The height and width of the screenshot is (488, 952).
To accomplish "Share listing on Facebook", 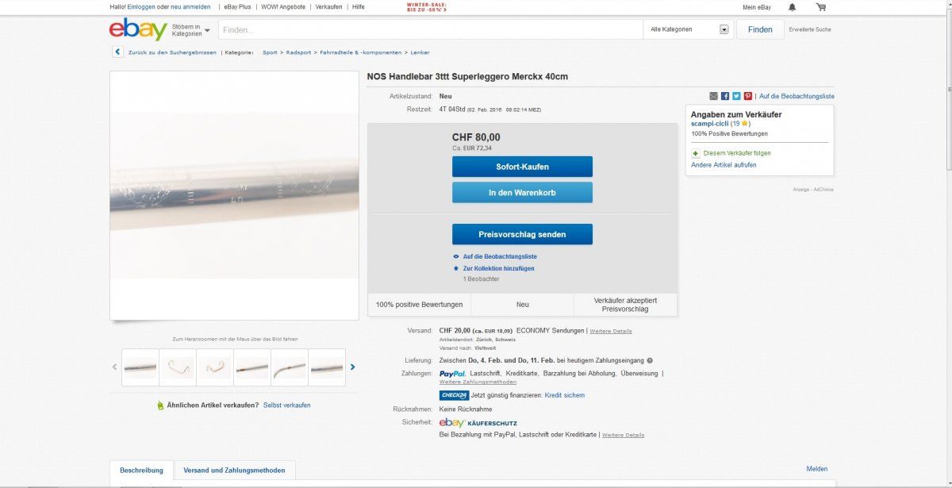I will click(725, 96).
